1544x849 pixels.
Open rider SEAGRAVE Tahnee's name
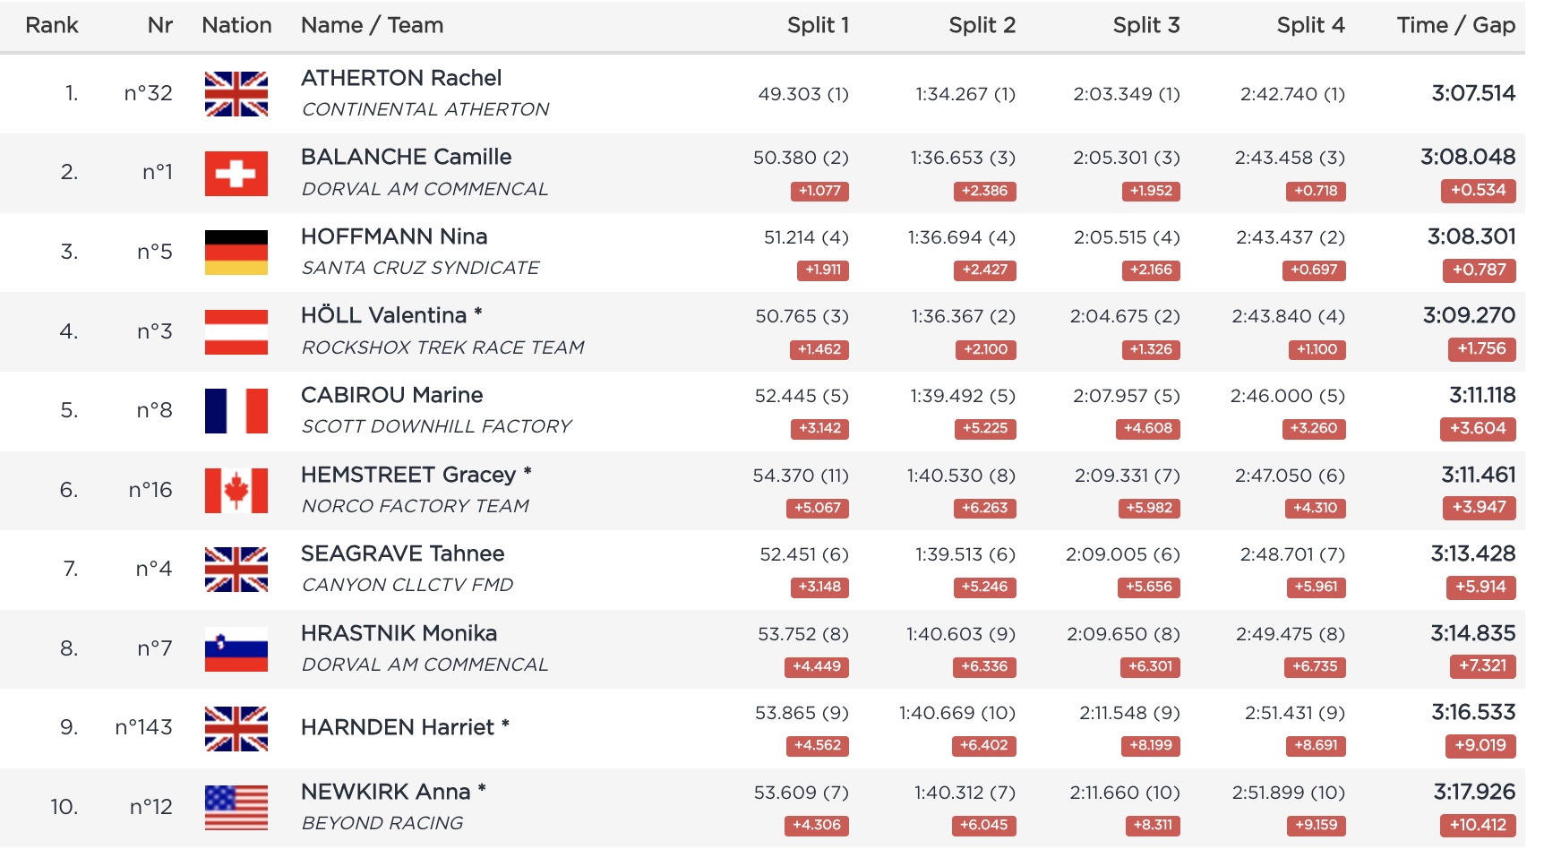point(402,553)
